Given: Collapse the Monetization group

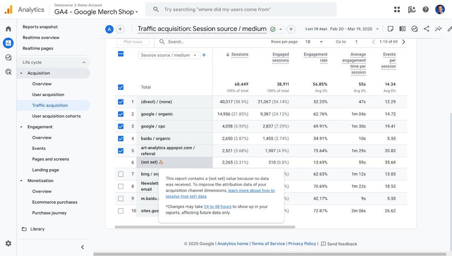Looking at the screenshot, I should click(x=21, y=181).
